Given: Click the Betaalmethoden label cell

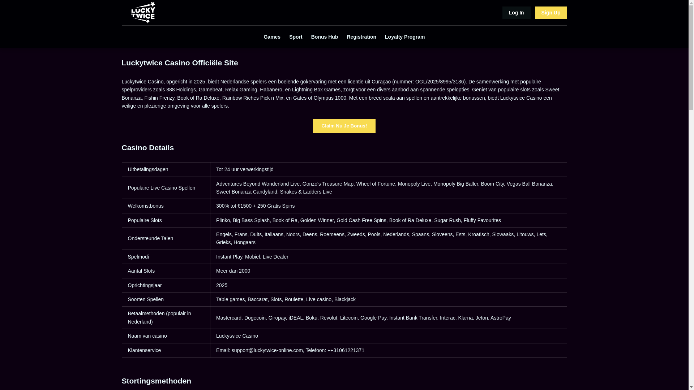Looking at the screenshot, I should [x=166, y=317].
